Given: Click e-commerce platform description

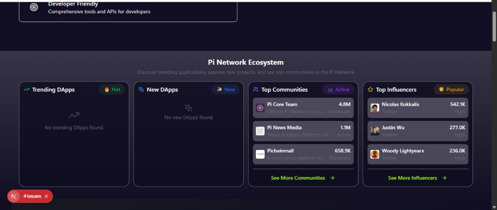Looking at the screenshot, I should point(296,158).
